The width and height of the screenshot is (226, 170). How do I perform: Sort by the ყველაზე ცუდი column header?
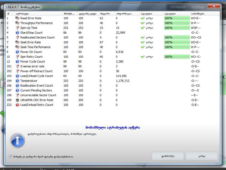pyautogui.click(x=88, y=14)
